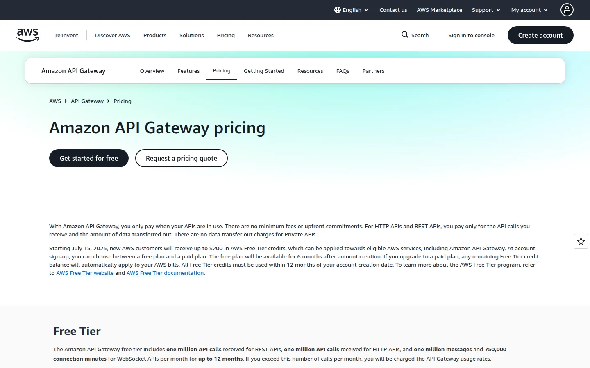This screenshot has height=368, width=590.
Task: Click the Amazon API Gateway title
Action: tap(73, 71)
